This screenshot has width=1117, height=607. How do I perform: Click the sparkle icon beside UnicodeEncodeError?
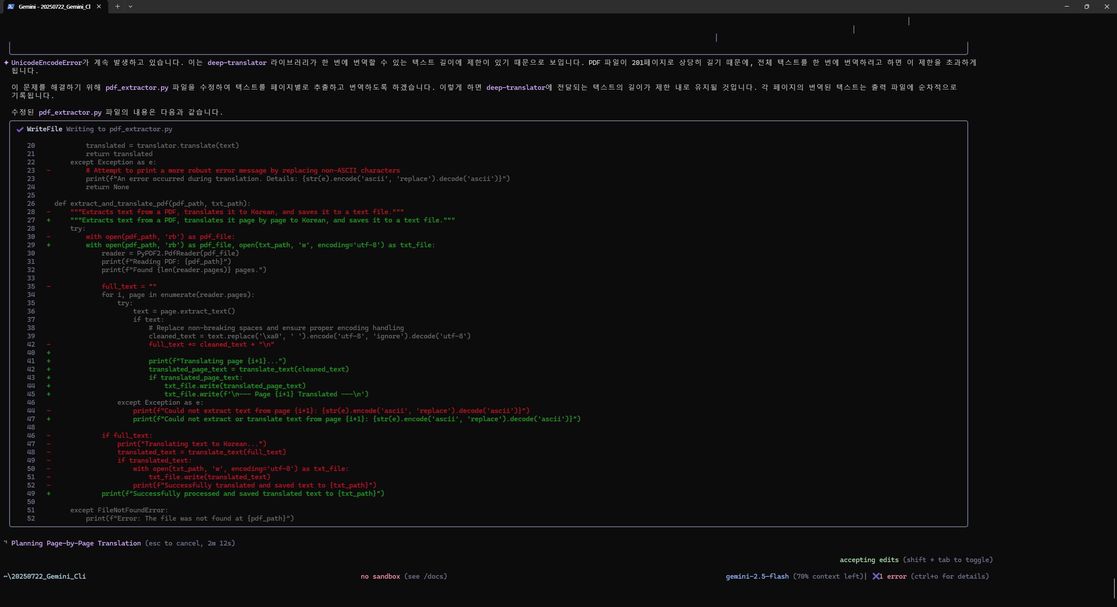(6, 62)
